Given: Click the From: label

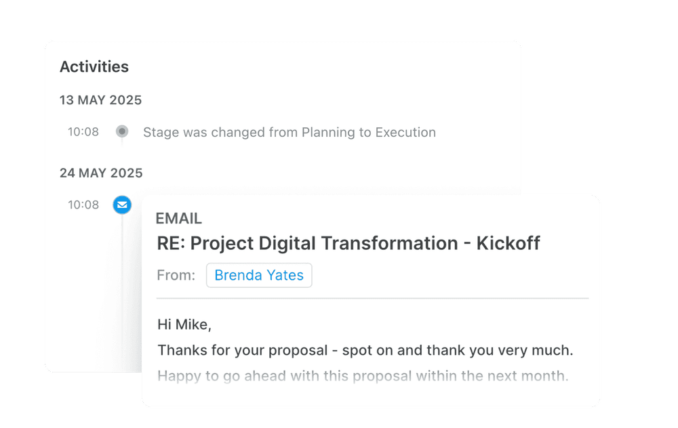Looking at the screenshot, I should click(176, 276).
